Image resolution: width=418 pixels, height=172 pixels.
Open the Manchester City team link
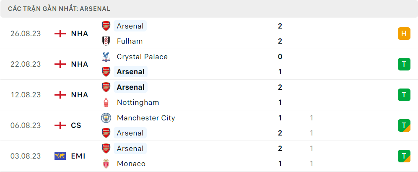click(x=146, y=117)
